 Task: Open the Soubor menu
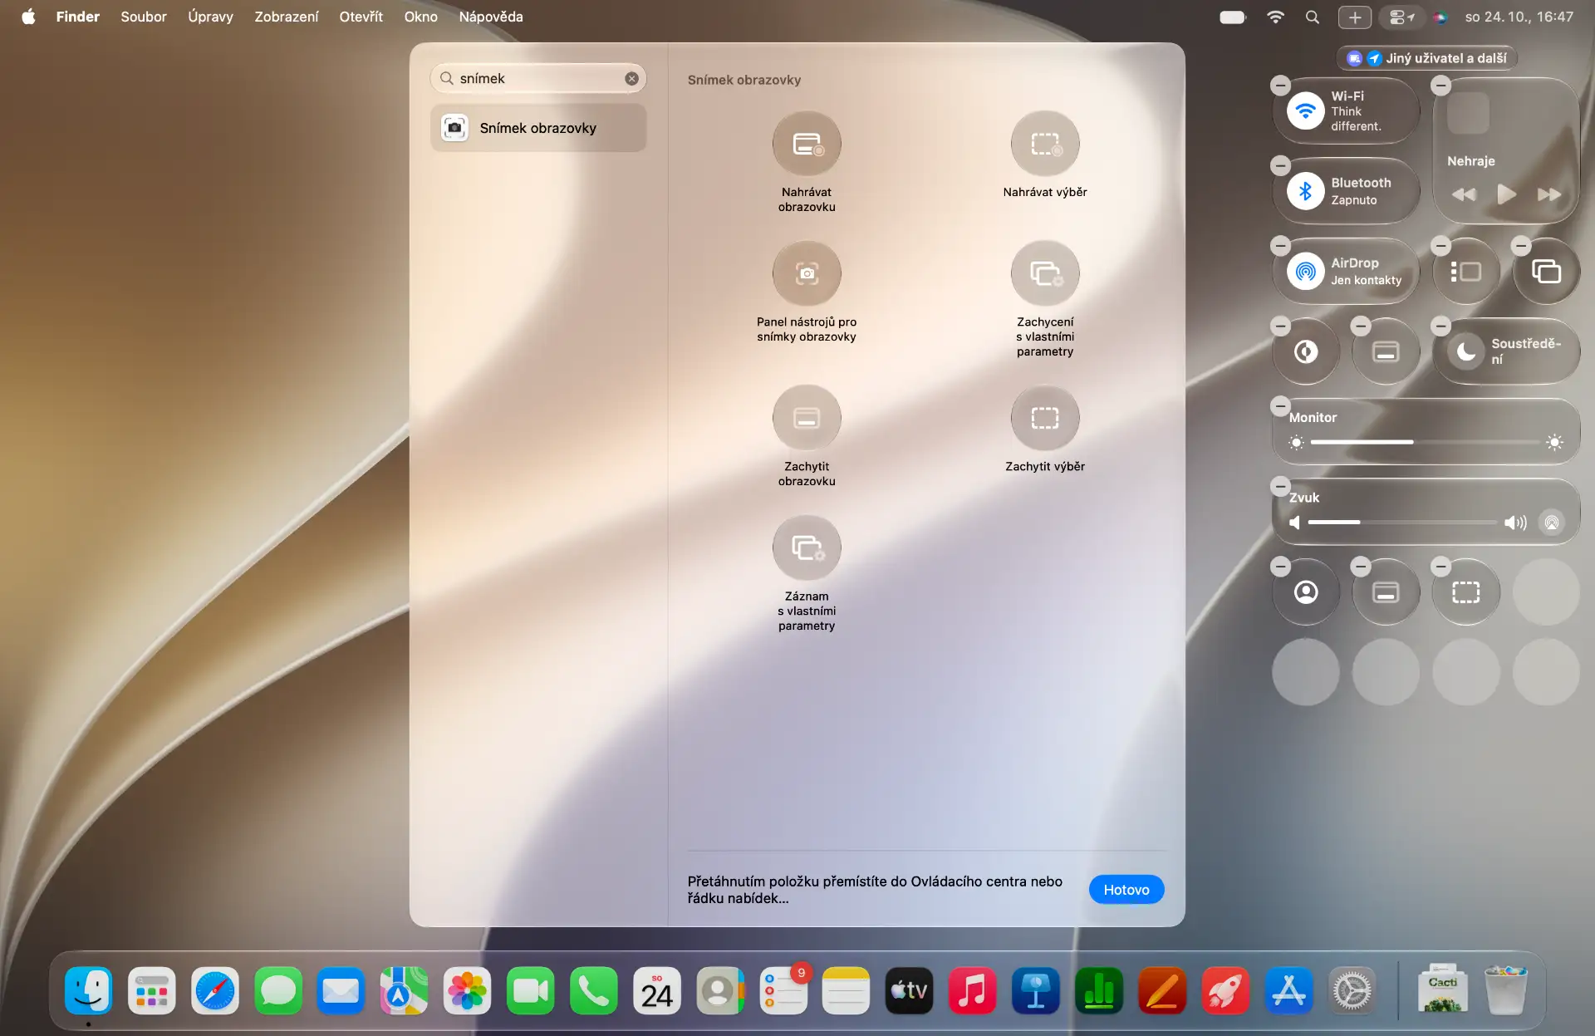[144, 17]
